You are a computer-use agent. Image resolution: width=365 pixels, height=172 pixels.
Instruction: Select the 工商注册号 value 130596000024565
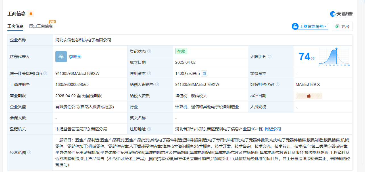pyautogui.click(x=72, y=84)
